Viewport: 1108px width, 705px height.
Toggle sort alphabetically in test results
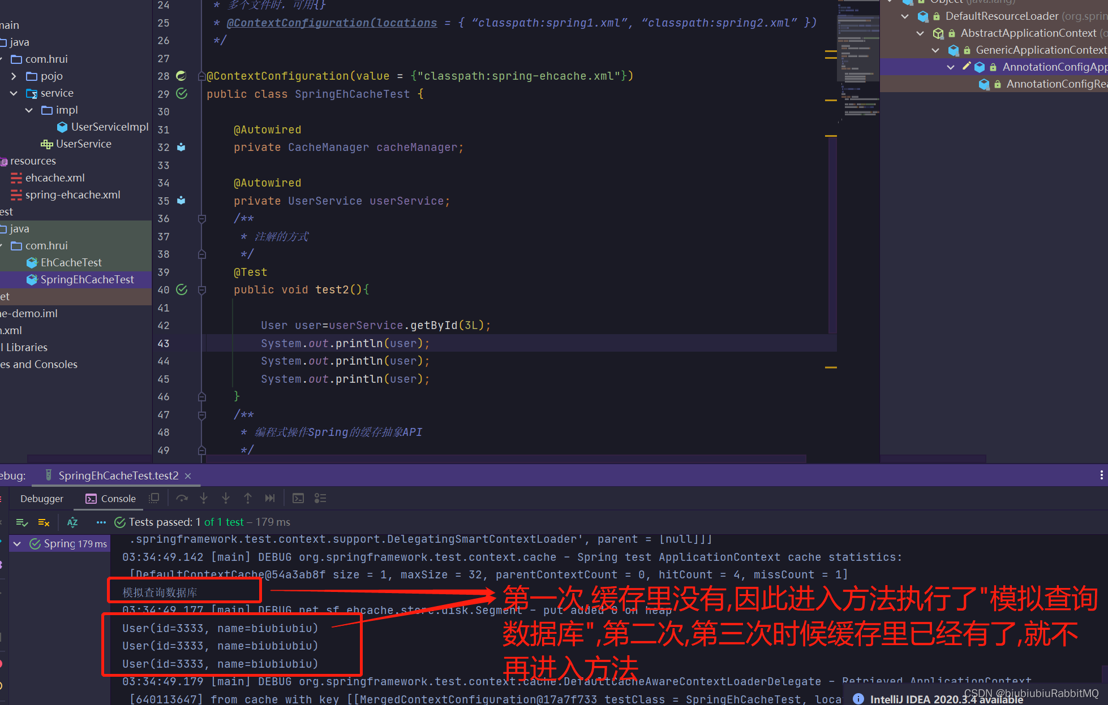pos(72,522)
